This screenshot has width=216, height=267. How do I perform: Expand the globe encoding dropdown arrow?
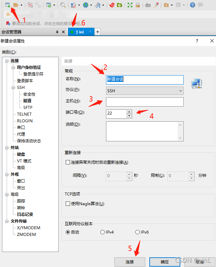pyautogui.click(x=91, y=5)
